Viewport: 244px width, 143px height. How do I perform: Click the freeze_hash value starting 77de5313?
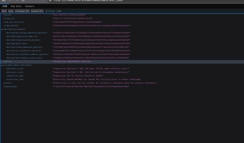point(91,87)
